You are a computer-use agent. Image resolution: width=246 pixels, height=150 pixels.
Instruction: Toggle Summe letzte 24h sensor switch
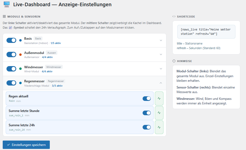coord(146,127)
